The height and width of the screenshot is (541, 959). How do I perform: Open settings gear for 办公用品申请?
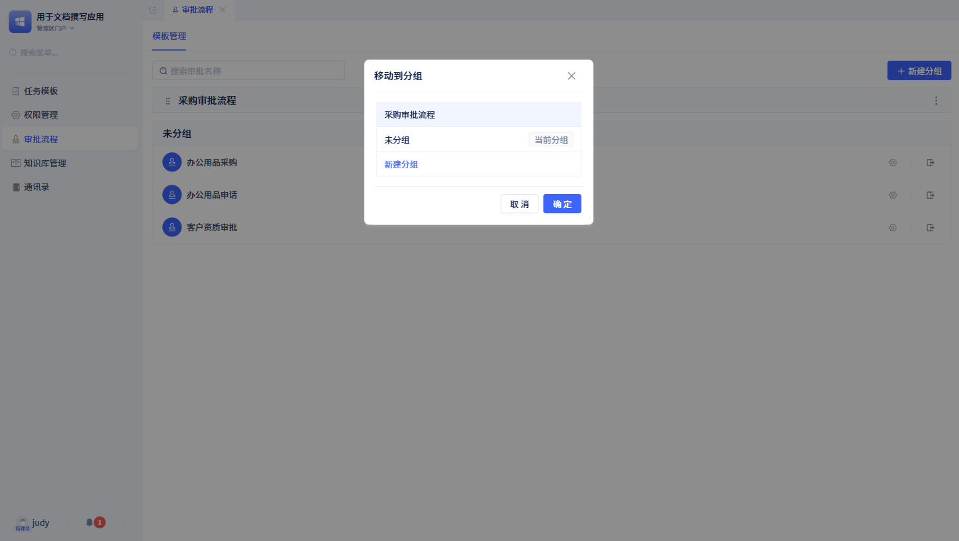pyautogui.click(x=893, y=195)
